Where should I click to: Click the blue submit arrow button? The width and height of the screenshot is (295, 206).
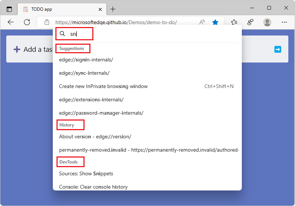tap(278, 50)
